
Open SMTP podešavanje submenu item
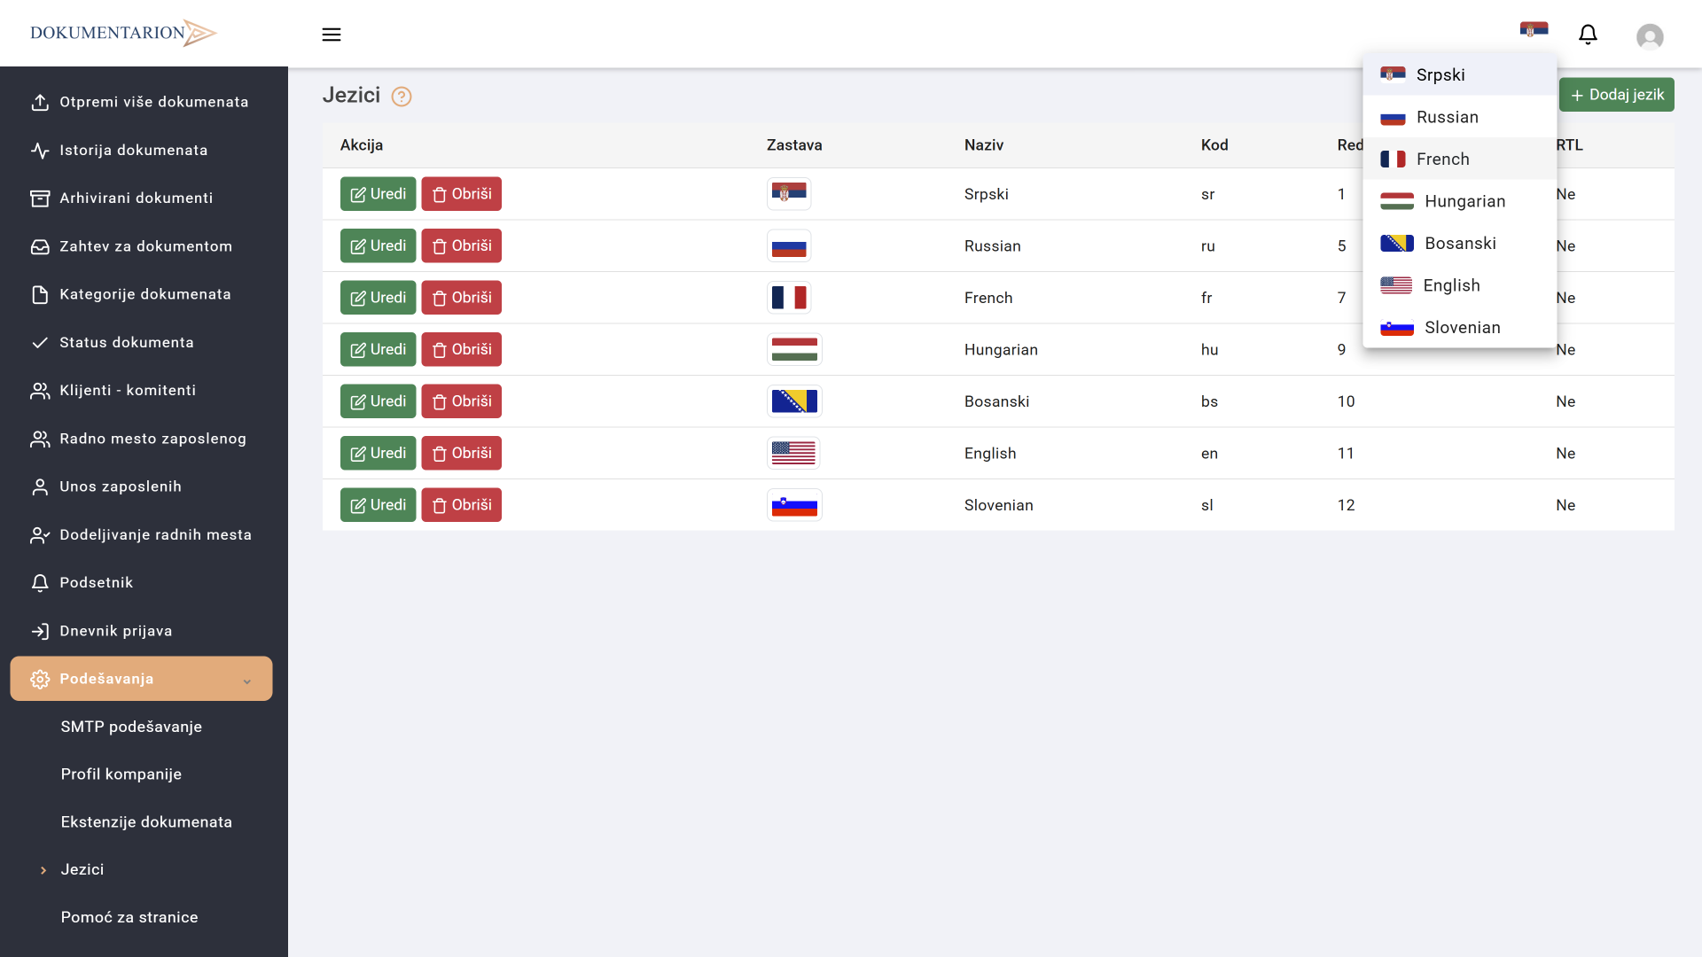[x=131, y=727]
